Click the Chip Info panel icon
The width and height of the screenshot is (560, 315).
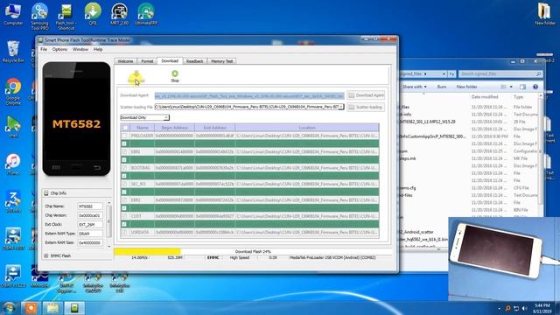[46, 193]
